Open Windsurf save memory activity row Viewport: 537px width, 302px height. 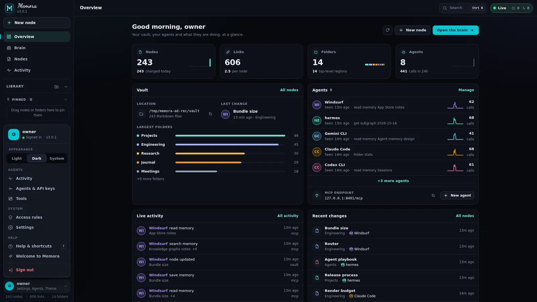217,278
